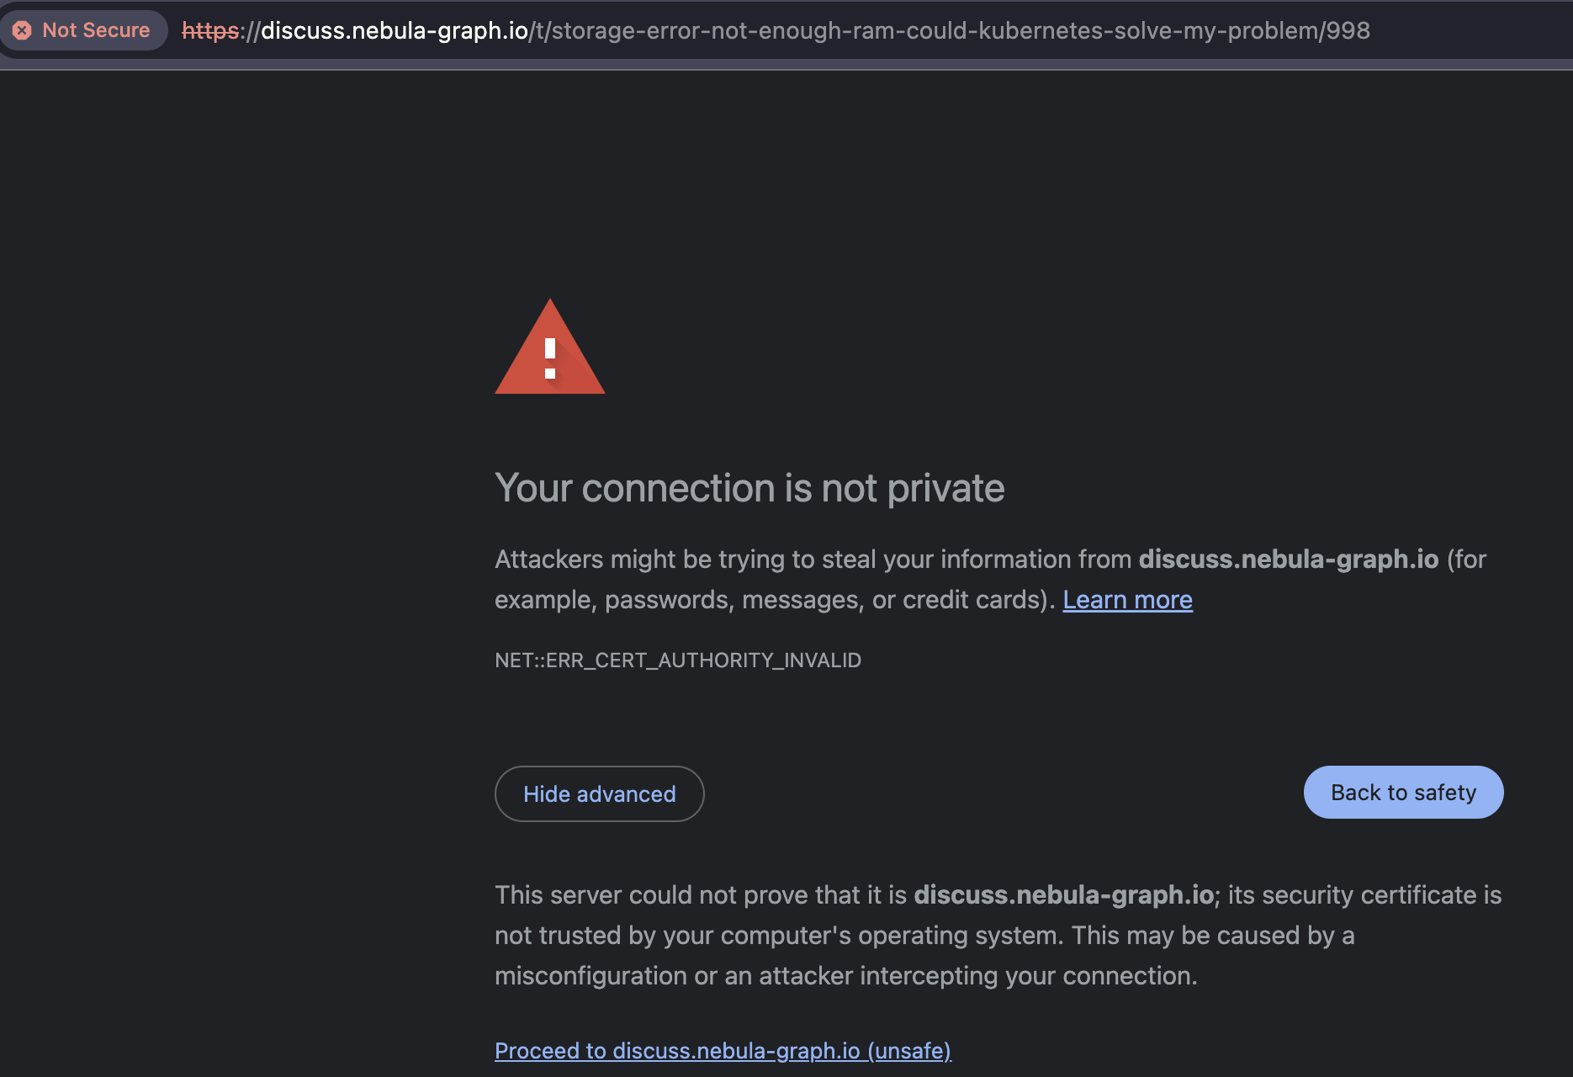Screen dimensions: 1573x1077
Task: Click the red X security icon in address bar
Action: [22, 30]
